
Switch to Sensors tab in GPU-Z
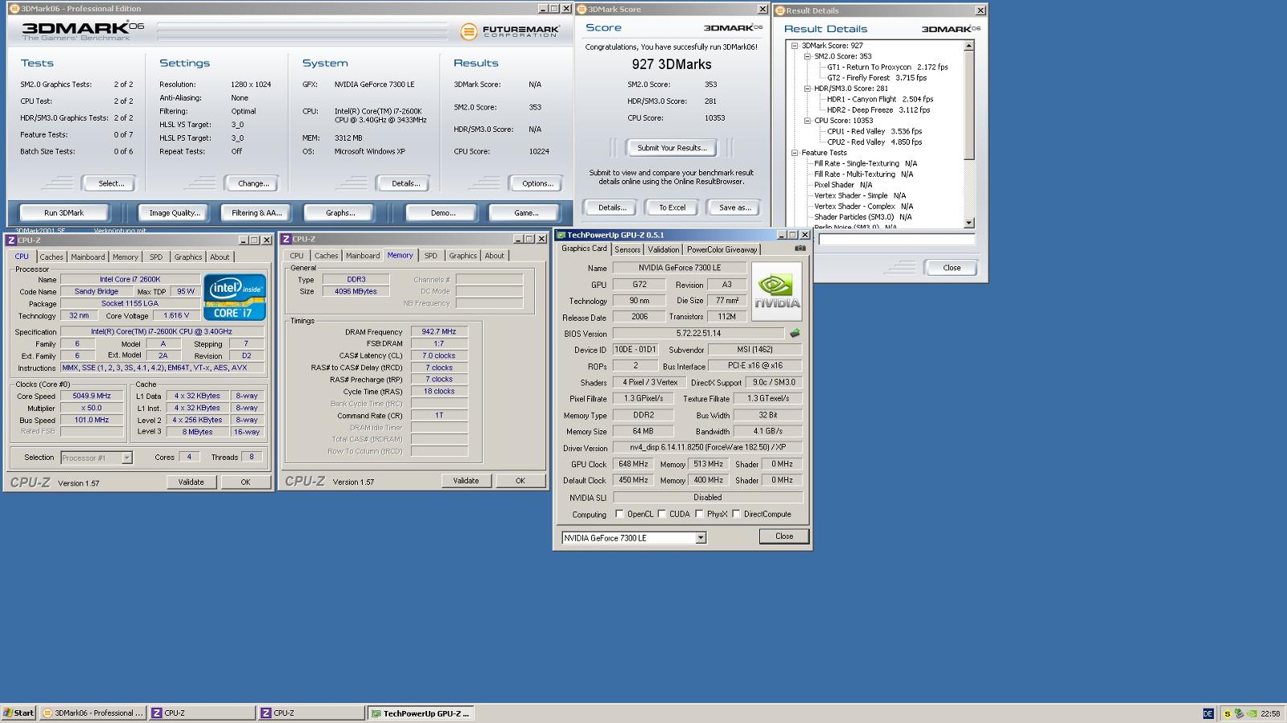(x=627, y=249)
